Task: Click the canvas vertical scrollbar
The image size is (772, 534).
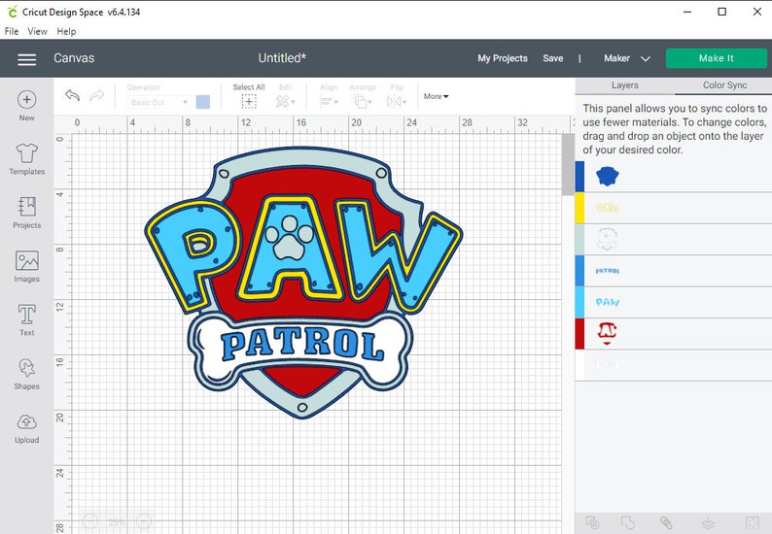Action: (x=568, y=164)
